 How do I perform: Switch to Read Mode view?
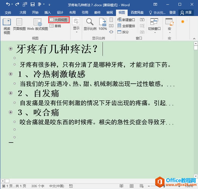7,26
